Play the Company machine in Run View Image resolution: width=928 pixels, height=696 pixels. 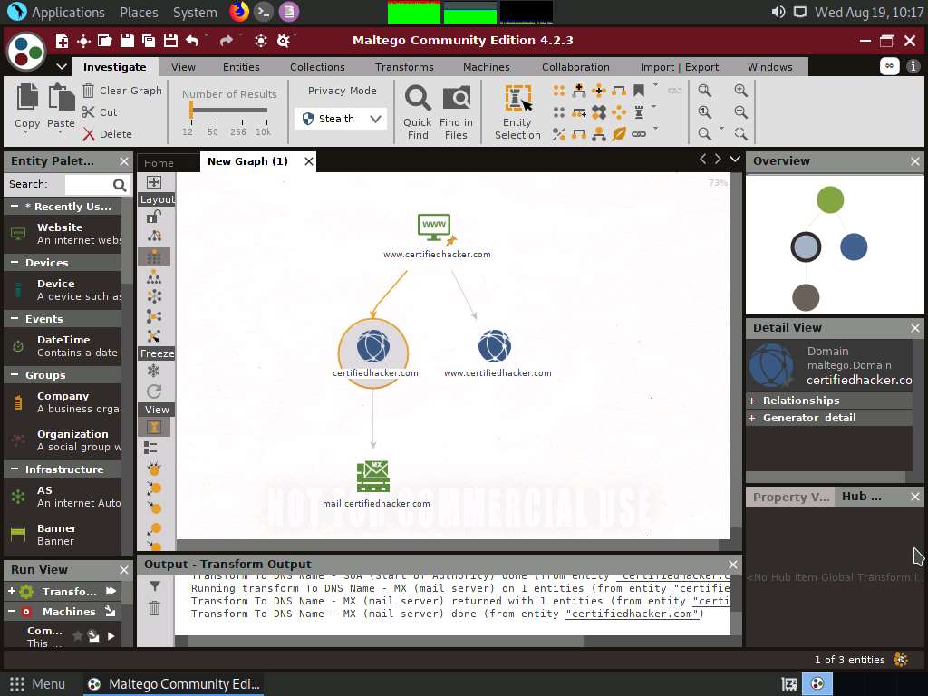coord(111,636)
